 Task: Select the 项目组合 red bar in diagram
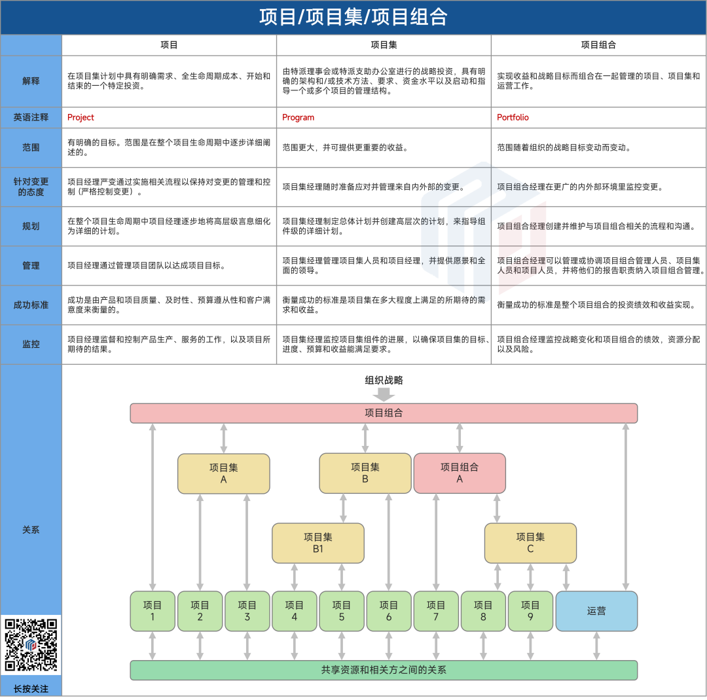pyautogui.click(x=384, y=413)
